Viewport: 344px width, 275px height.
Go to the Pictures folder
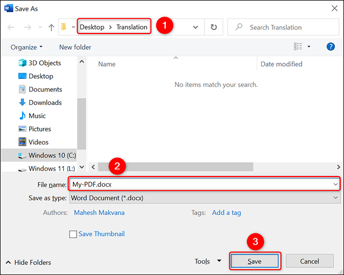40,129
